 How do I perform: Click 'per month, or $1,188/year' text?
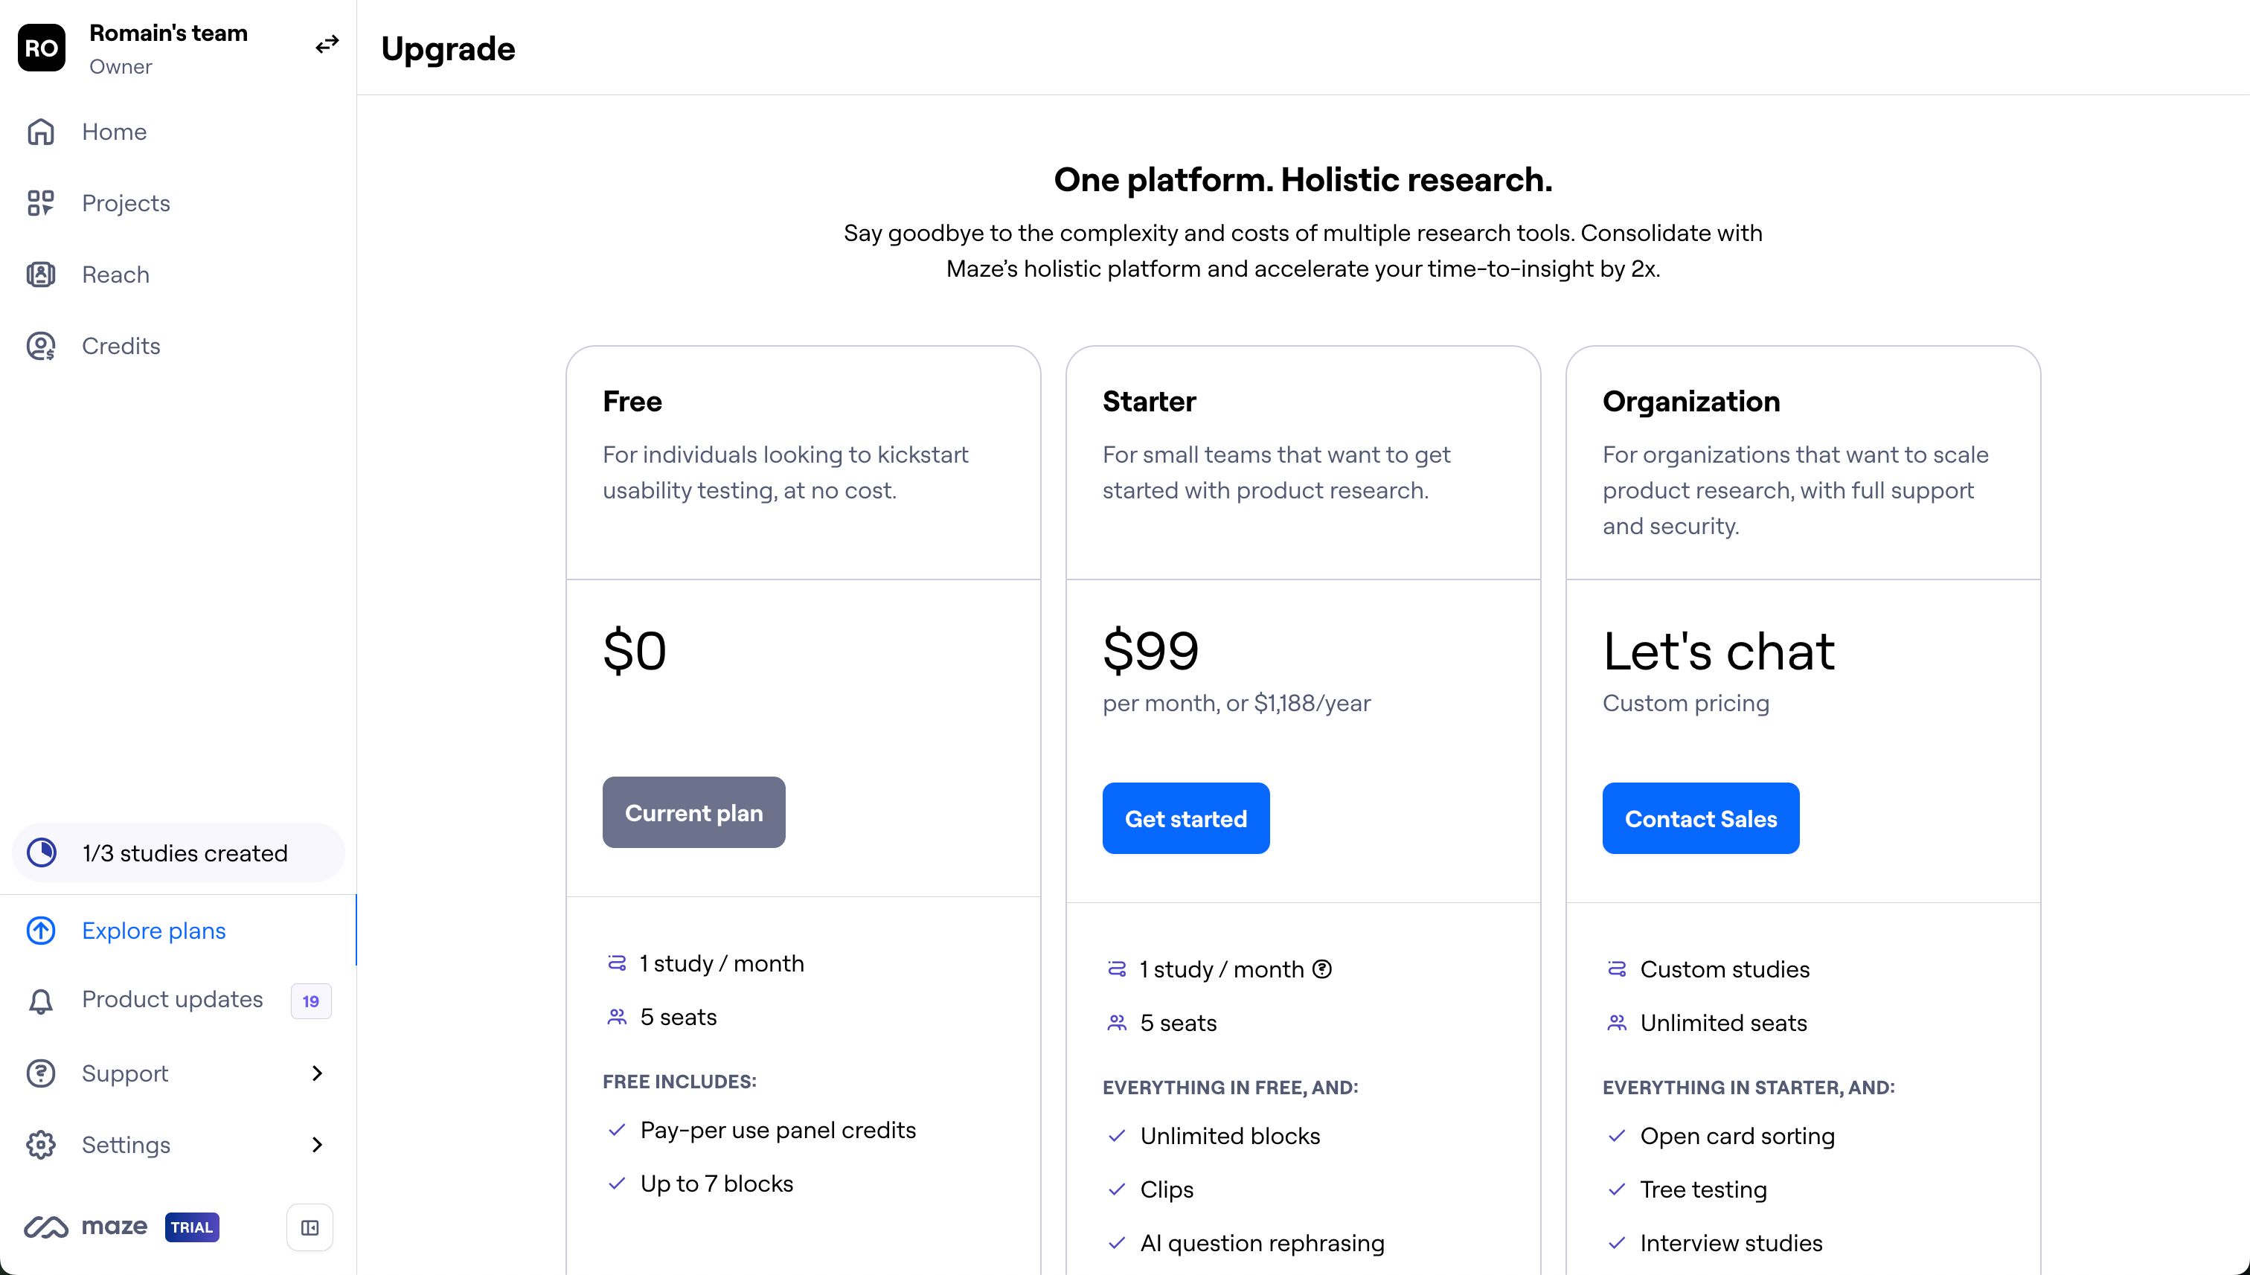coord(1237,703)
